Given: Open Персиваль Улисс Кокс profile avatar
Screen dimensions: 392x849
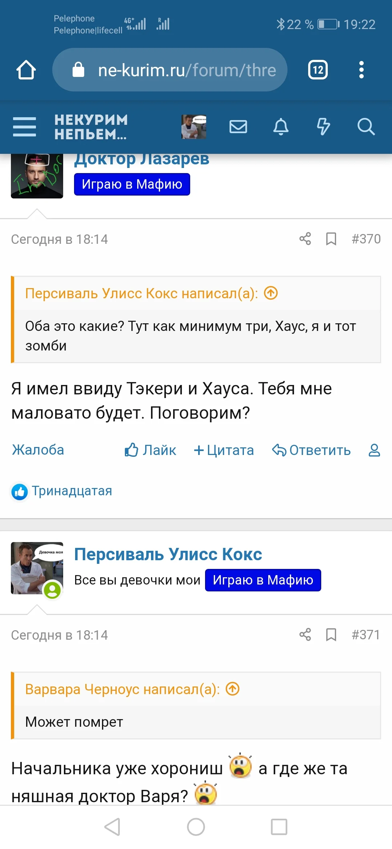Looking at the screenshot, I should tap(37, 568).
